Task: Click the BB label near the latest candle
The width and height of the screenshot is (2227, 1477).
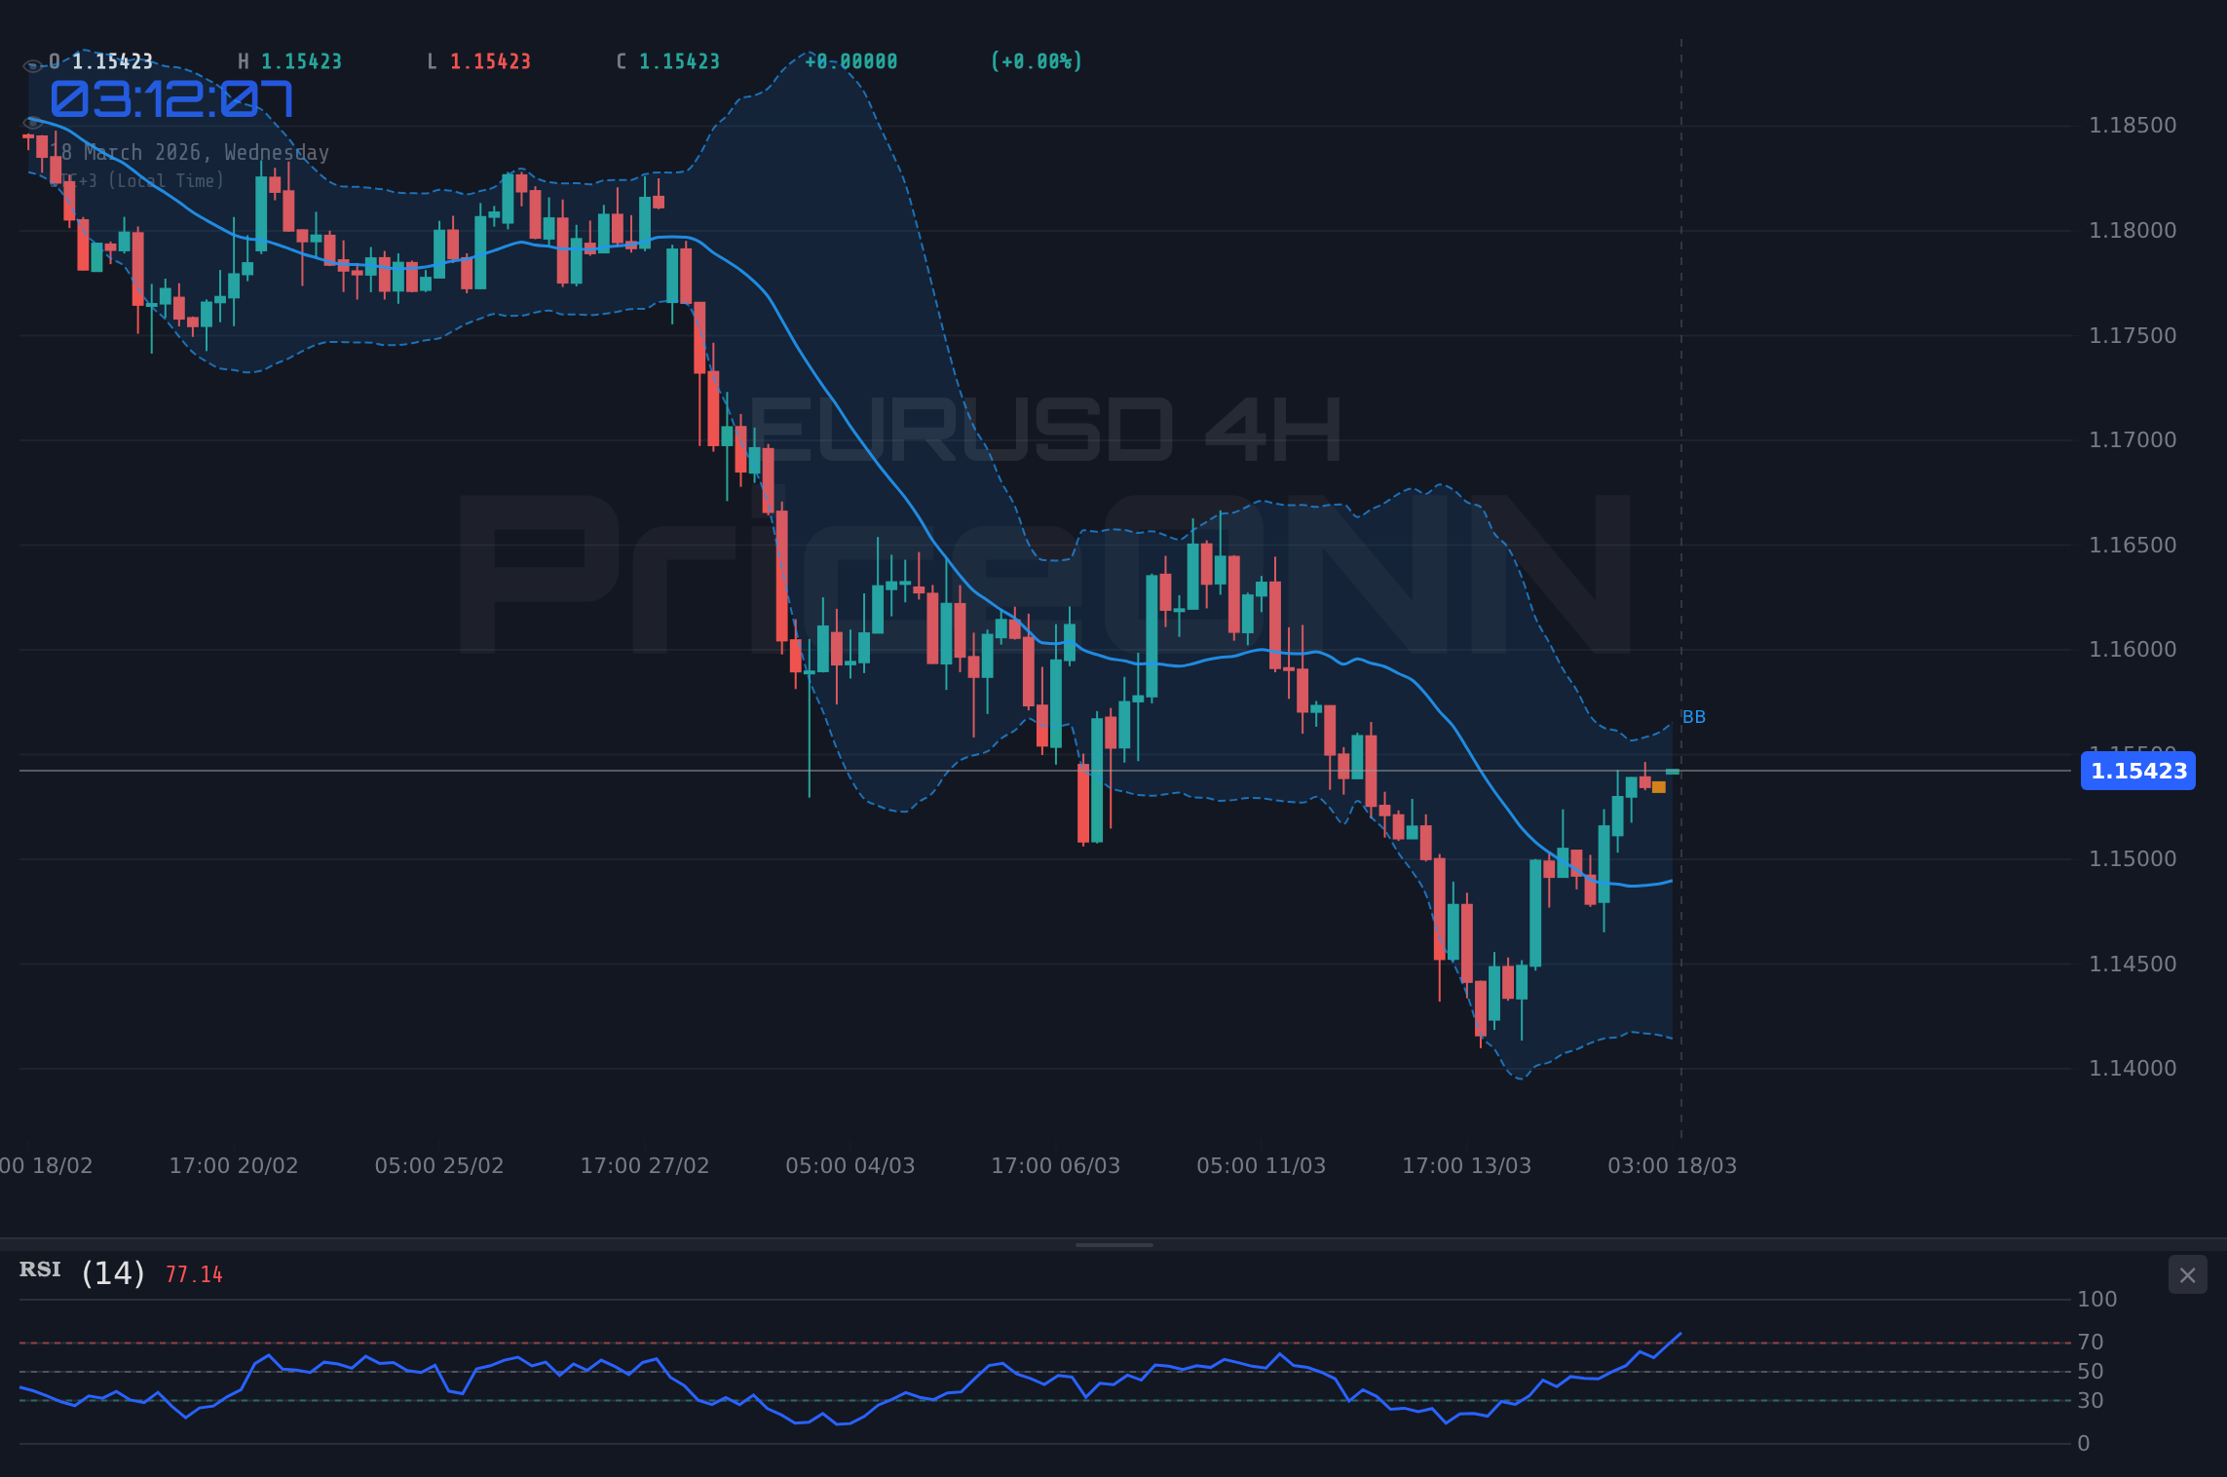Action: pos(1692,716)
